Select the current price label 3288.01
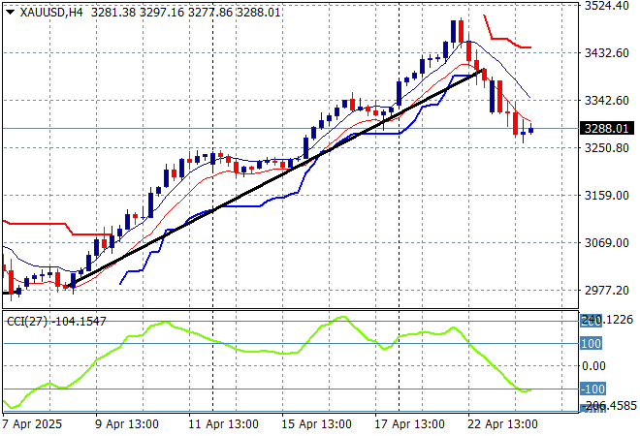 pyautogui.click(x=606, y=129)
